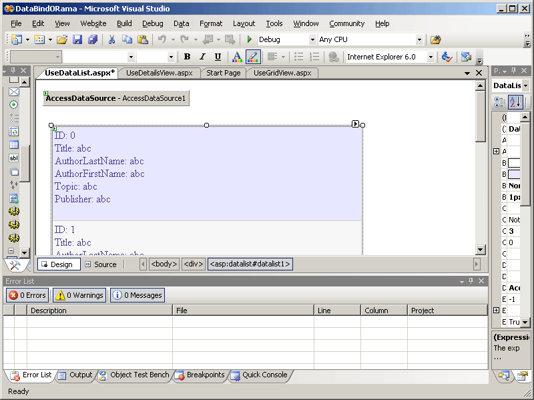Toggle the 0 Errors filter
Viewport: 534px width, 400px height.
click(x=27, y=295)
